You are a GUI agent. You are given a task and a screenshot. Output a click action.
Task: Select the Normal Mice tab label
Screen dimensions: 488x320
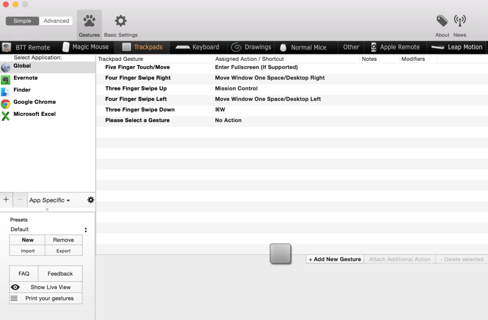(309, 48)
